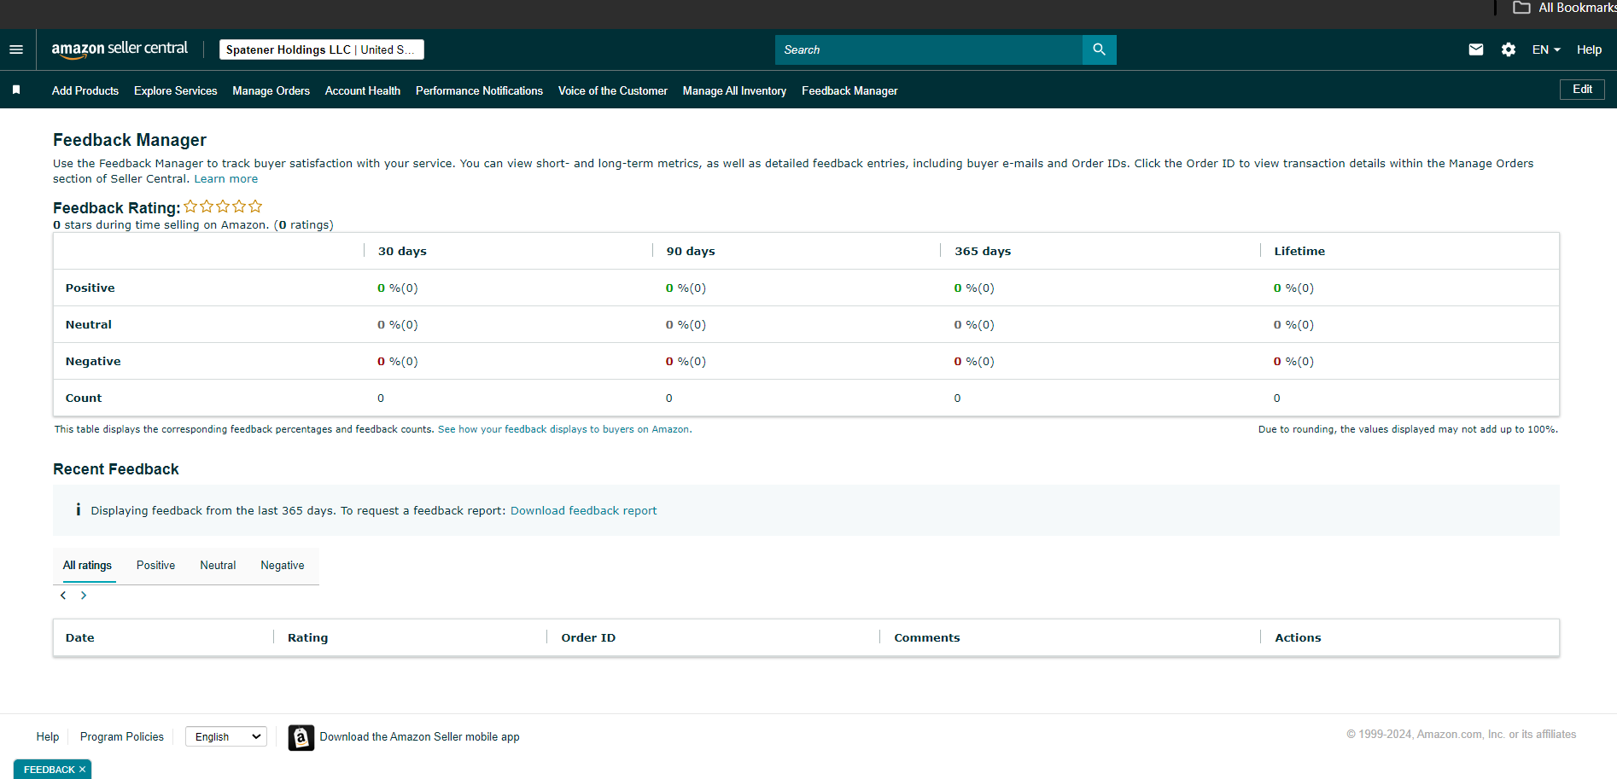Click the Order ID column header

(588, 638)
